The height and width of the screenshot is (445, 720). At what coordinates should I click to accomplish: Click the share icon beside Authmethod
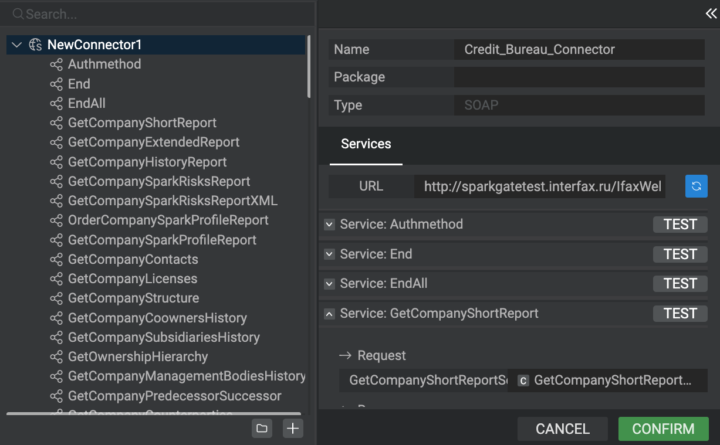tap(56, 64)
